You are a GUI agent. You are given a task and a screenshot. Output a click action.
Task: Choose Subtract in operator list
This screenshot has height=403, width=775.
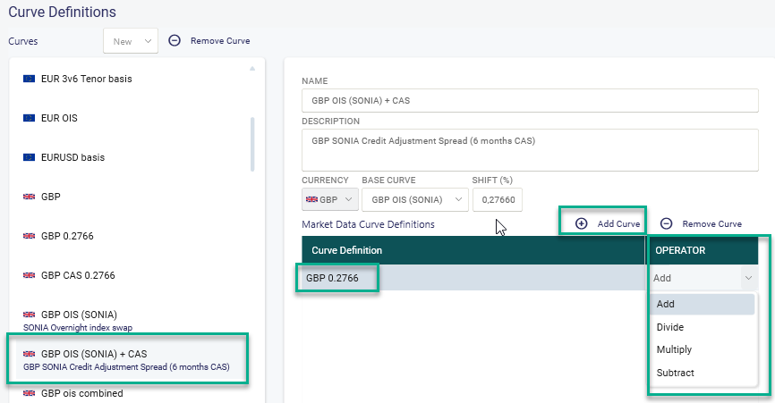point(702,373)
